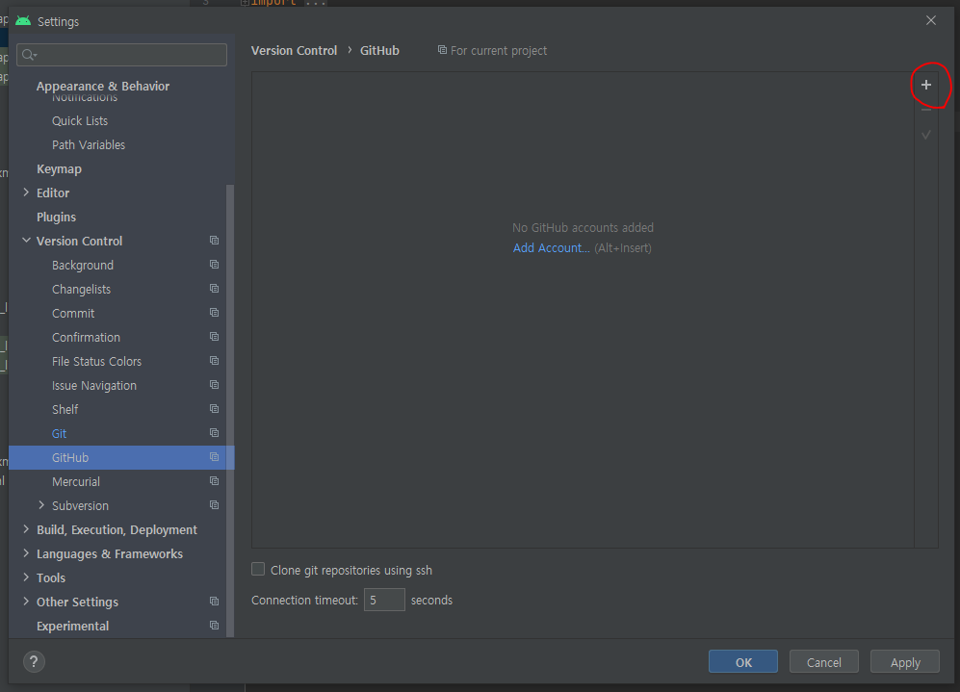
Task: Click the project-level icon beside GitHub row
Action: click(214, 457)
